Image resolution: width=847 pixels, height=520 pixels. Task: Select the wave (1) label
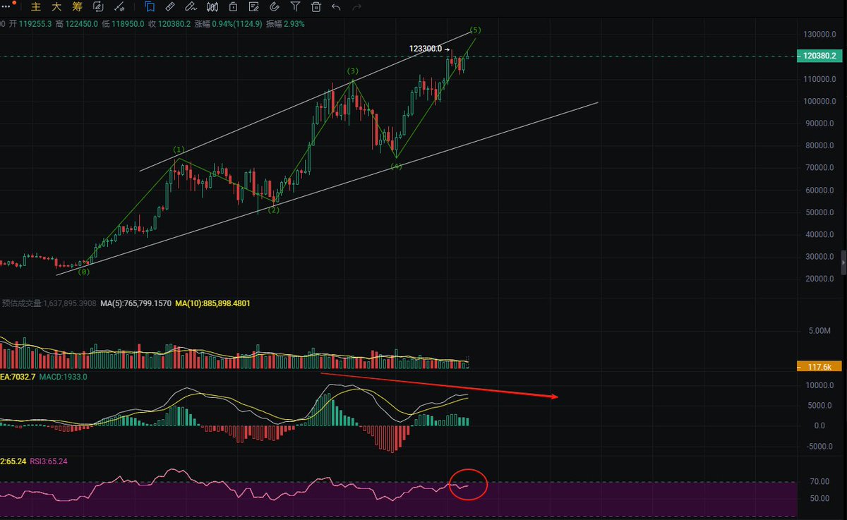click(179, 150)
